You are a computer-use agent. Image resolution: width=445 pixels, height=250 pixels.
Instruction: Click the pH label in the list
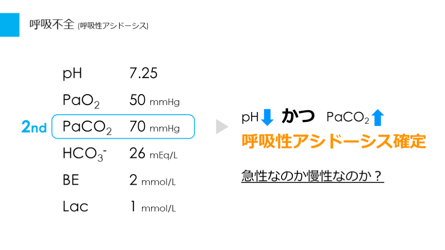tap(72, 74)
